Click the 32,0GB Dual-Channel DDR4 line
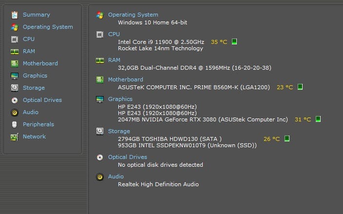 [x=194, y=68]
